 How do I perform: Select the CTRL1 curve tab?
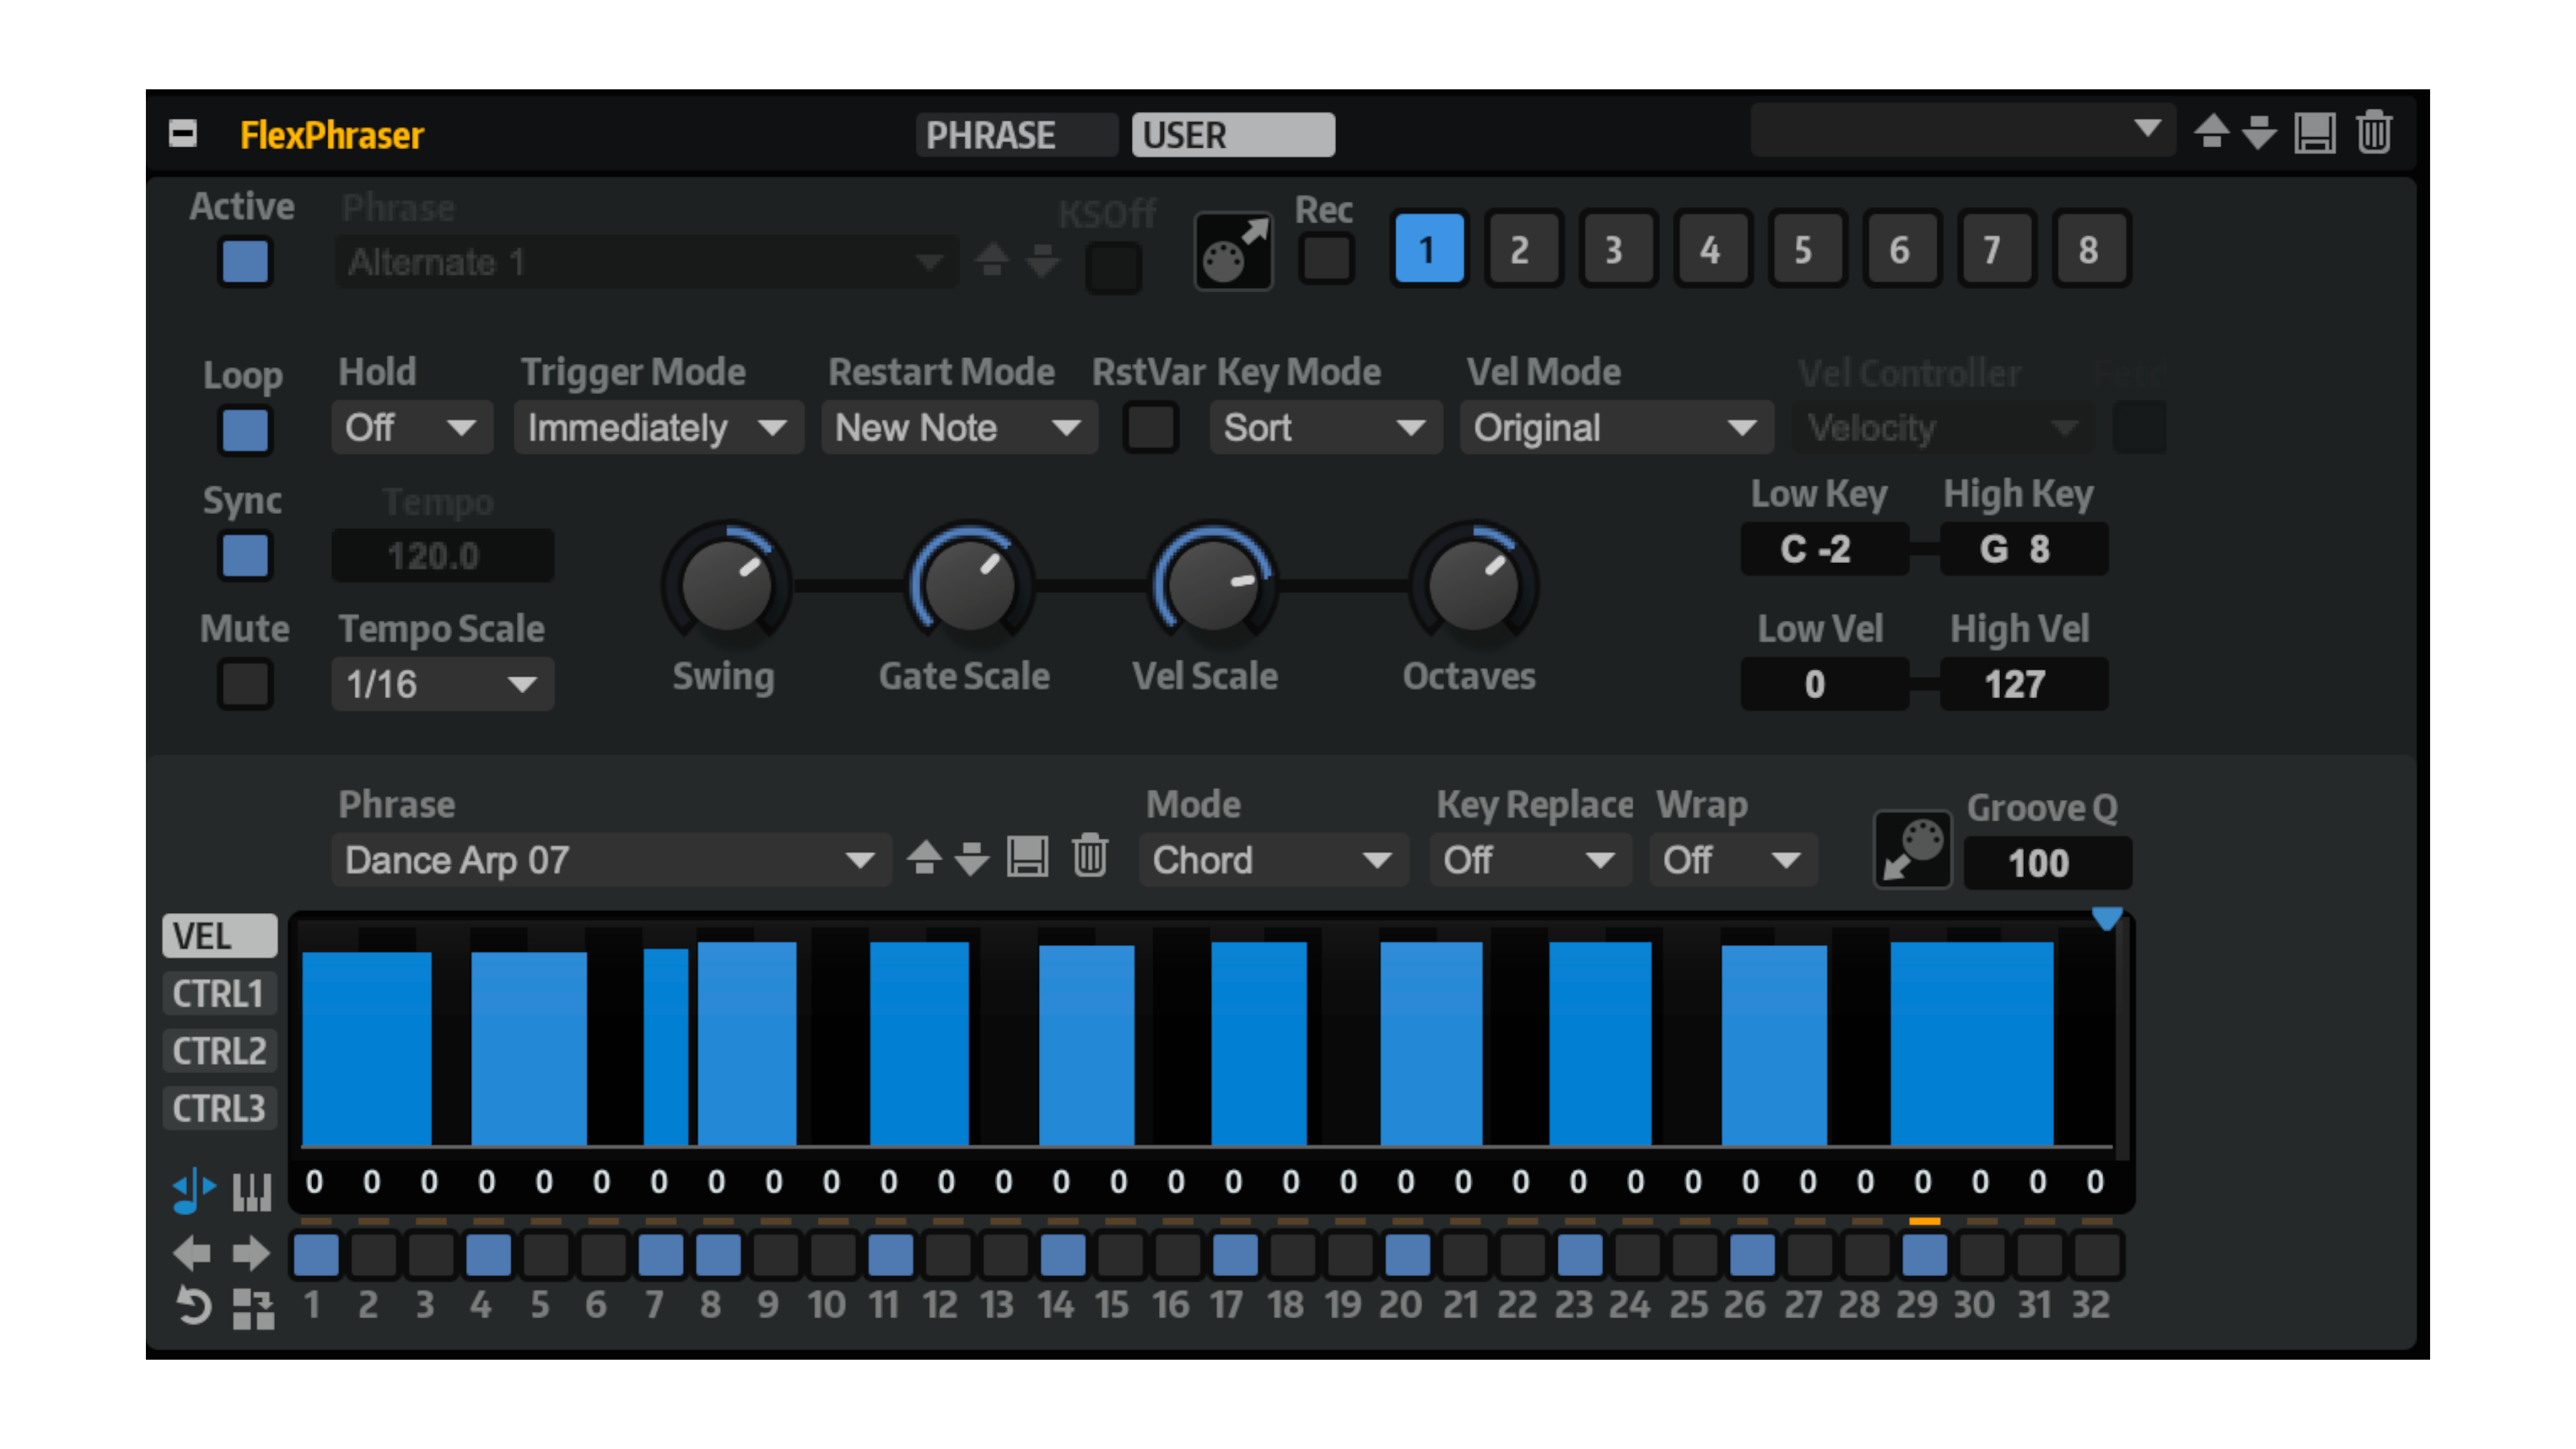pos(219,994)
